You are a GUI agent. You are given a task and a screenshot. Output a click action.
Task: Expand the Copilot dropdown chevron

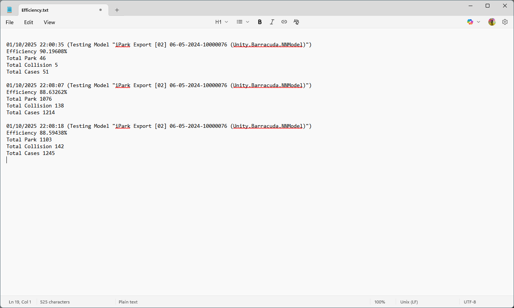coord(478,22)
